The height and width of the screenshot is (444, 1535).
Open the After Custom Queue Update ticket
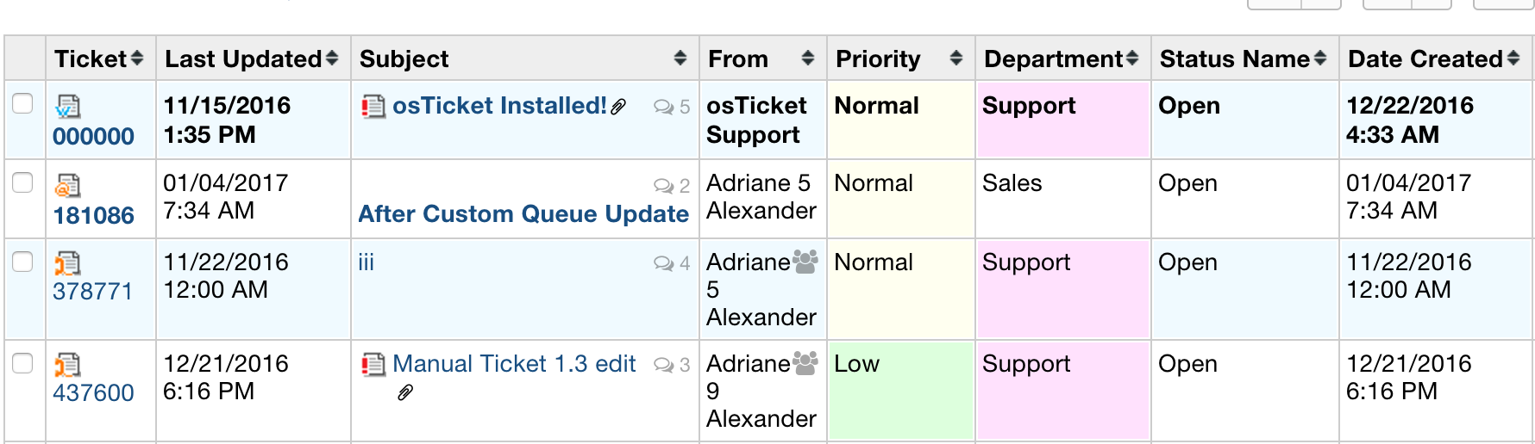(x=523, y=214)
